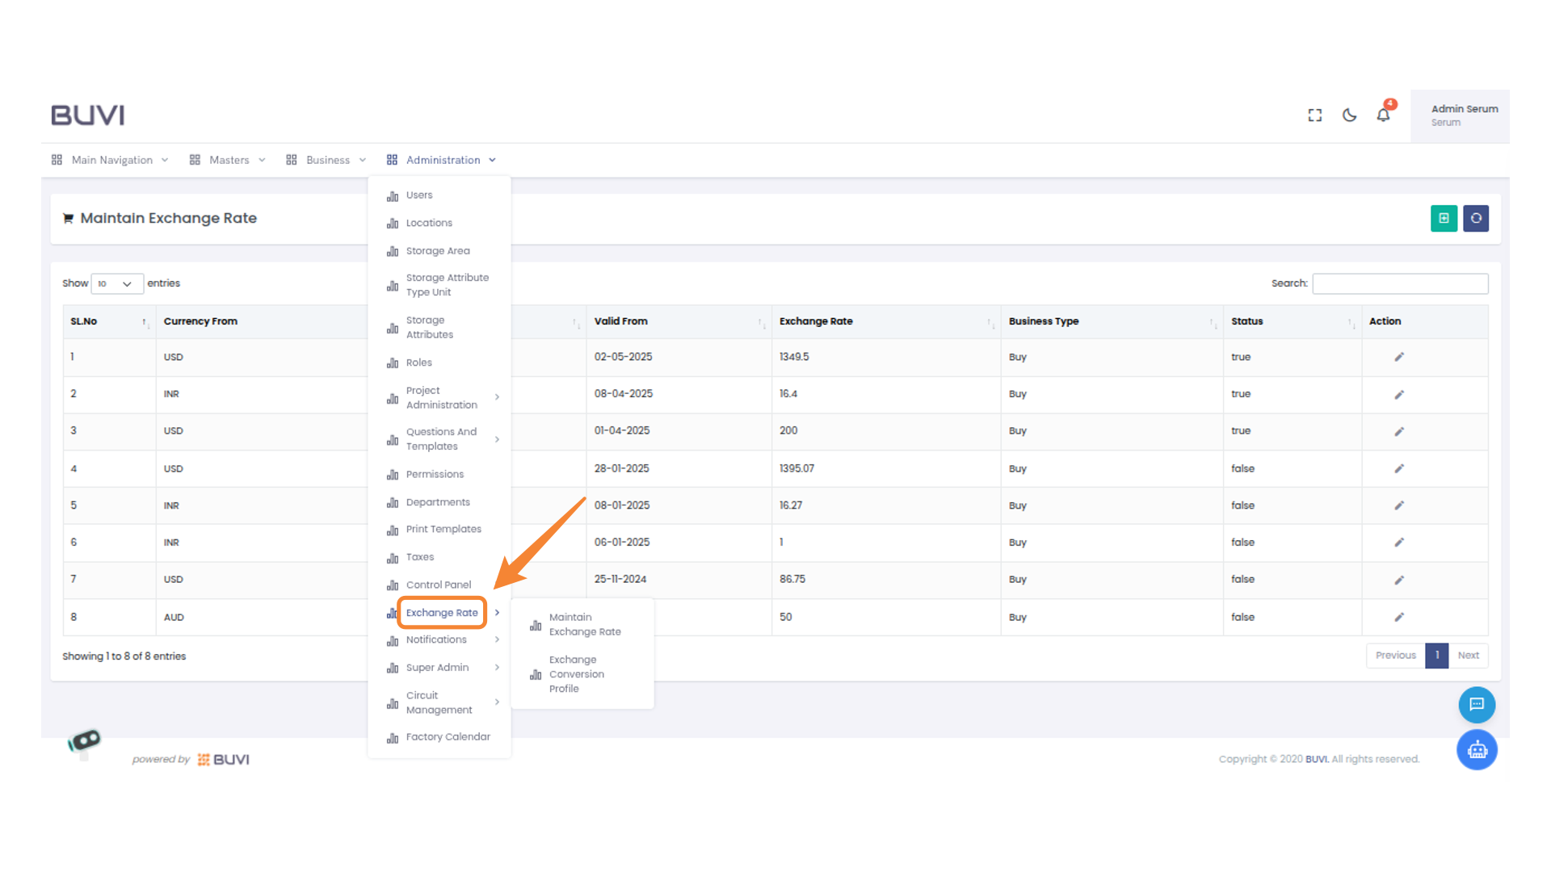Select Maintain Exchange Rate submenu item
1551x872 pixels.
(x=584, y=624)
